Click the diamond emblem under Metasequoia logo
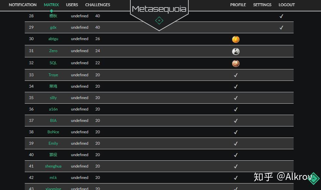The image size is (321, 190). (x=159, y=21)
